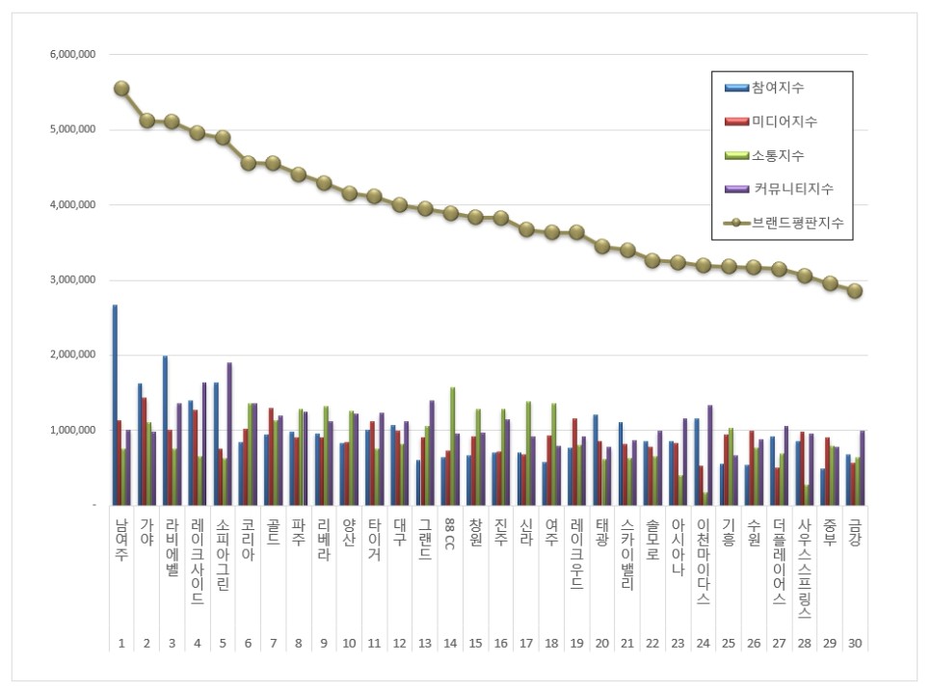This screenshot has width=931, height=690.
Task: Select the 신라 category label
Action: click(x=526, y=532)
